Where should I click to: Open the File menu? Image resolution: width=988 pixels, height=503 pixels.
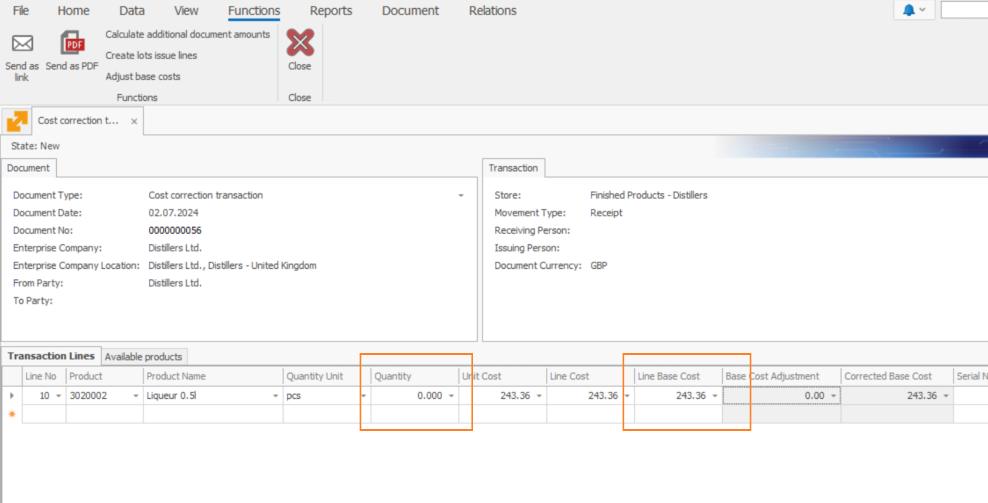click(x=20, y=11)
